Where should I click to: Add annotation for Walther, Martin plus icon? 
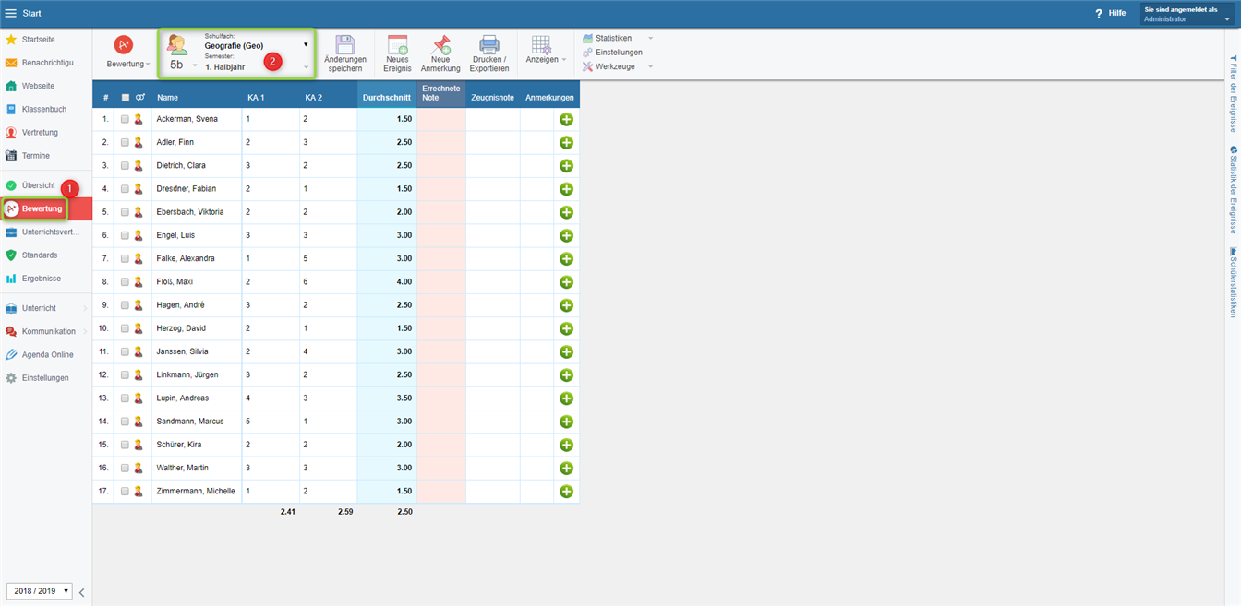pos(566,468)
